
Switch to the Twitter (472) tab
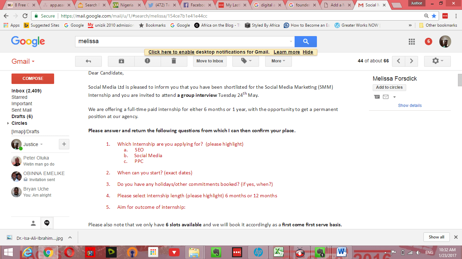[160, 5]
